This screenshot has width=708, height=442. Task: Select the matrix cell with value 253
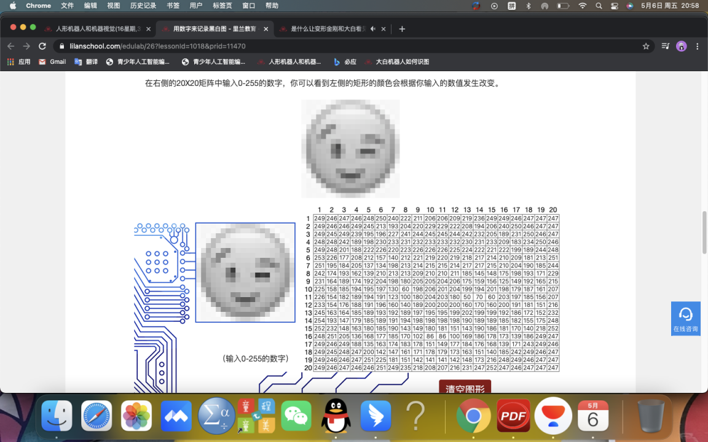point(319,258)
